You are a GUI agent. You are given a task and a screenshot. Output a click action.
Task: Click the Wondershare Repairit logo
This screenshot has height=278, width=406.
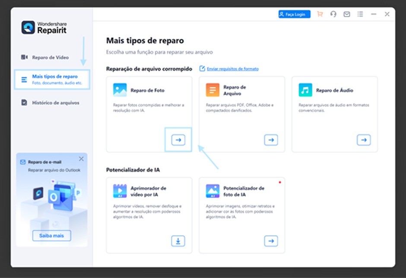point(44,27)
